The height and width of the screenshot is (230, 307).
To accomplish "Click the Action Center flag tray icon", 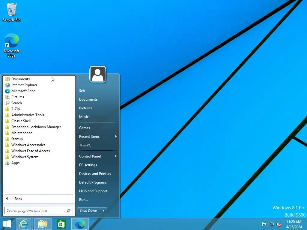I will (264, 224).
